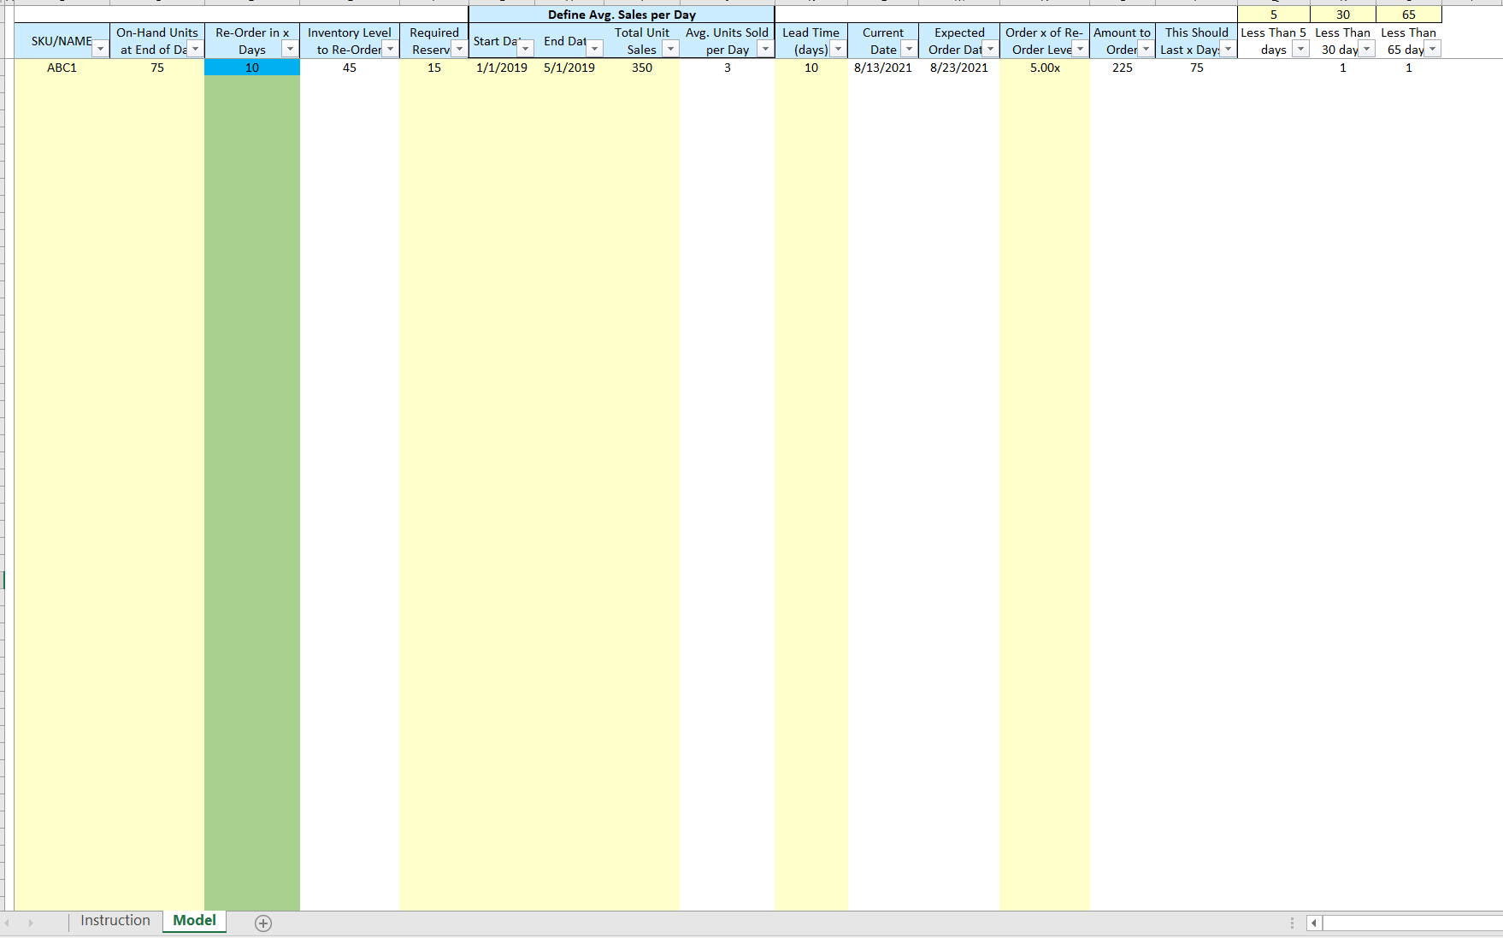Open Total Unit Sales filter dropdown

(x=670, y=50)
